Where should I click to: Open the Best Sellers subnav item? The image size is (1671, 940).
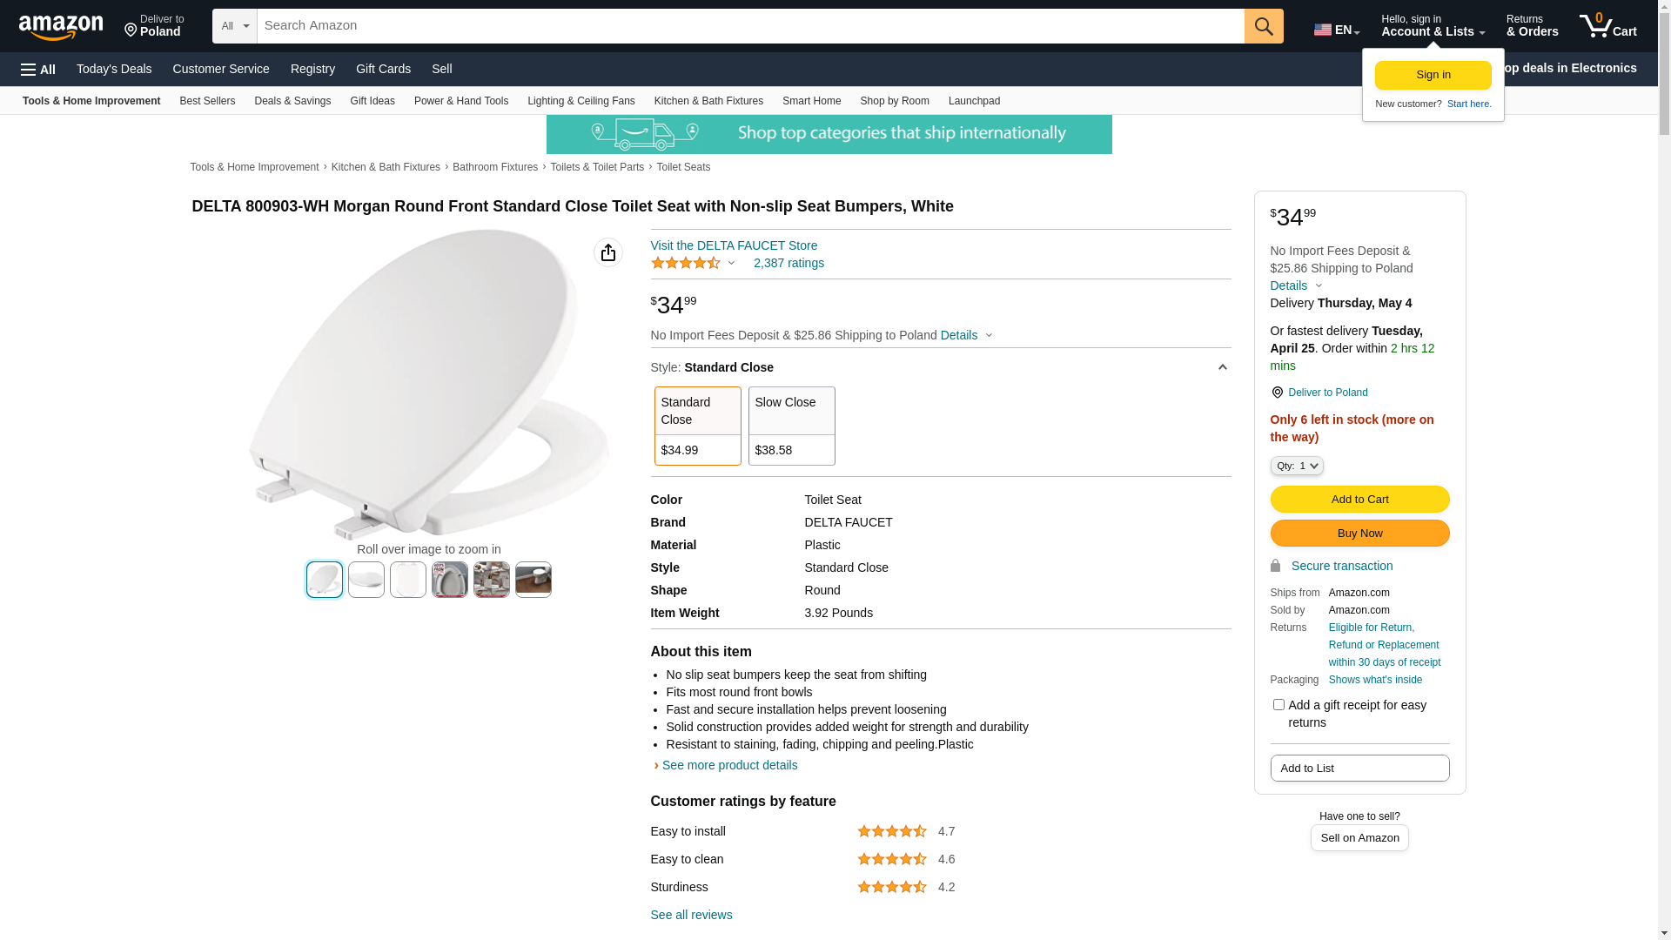[x=207, y=101]
